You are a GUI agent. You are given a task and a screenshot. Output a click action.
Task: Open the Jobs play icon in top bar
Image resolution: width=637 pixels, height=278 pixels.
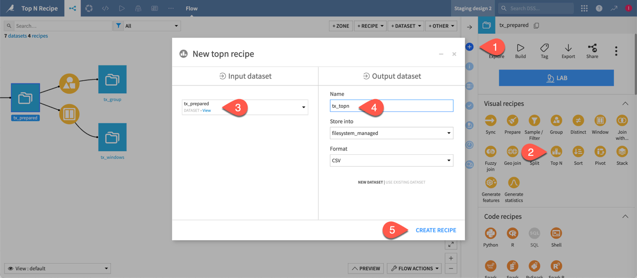pyautogui.click(x=122, y=8)
